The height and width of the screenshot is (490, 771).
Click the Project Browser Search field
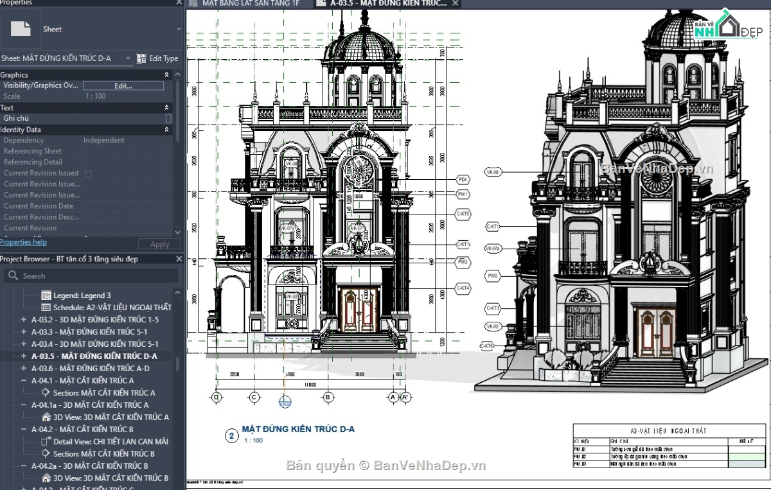point(91,276)
